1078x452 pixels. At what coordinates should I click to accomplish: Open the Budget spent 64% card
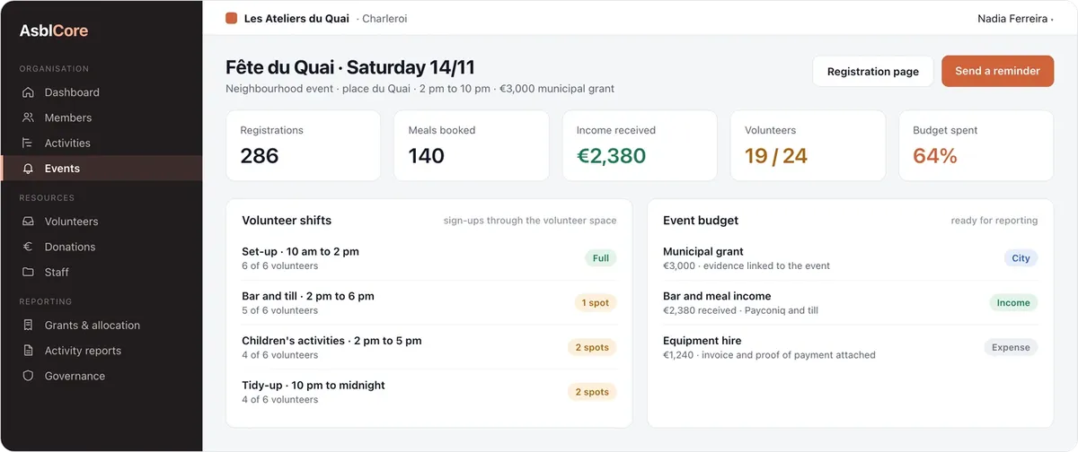coord(976,146)
